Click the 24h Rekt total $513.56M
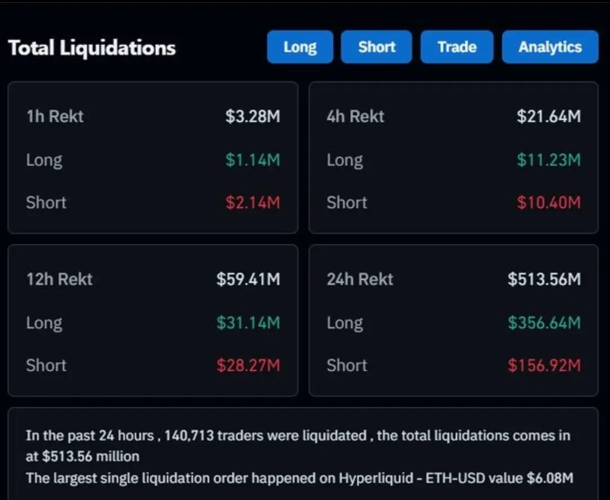The image size is (610, 500). pos(544,279)
